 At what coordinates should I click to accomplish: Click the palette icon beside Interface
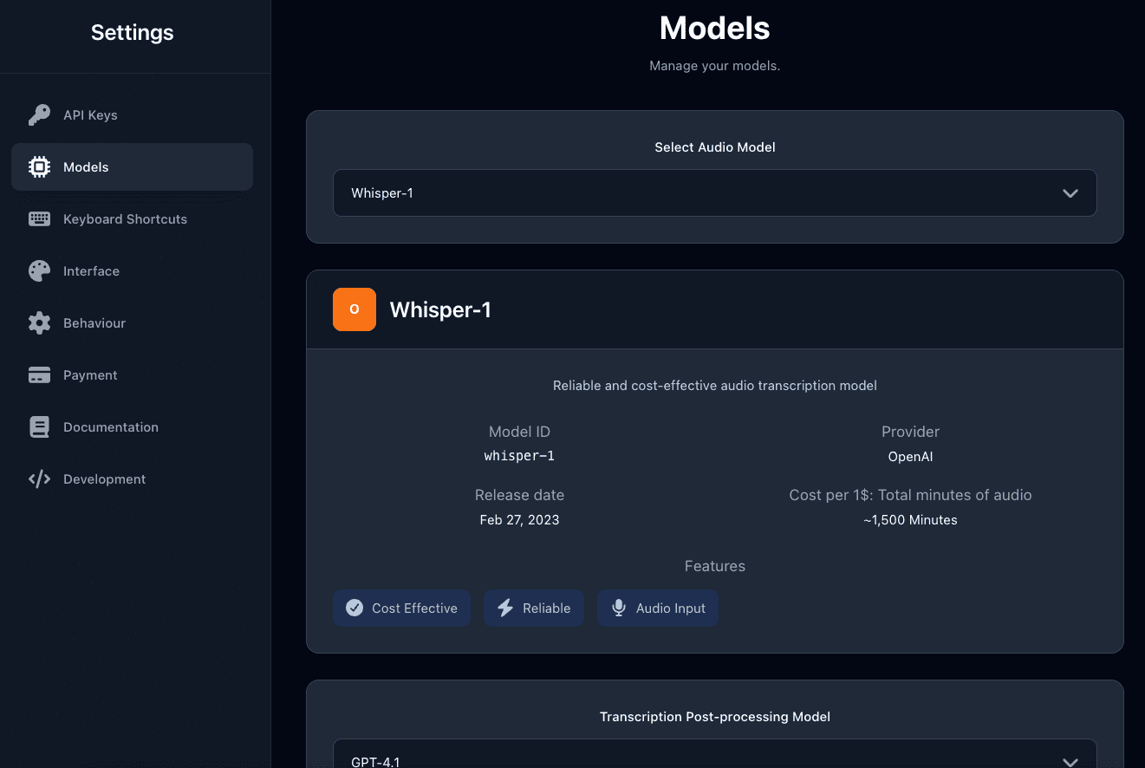click(39, 271)
